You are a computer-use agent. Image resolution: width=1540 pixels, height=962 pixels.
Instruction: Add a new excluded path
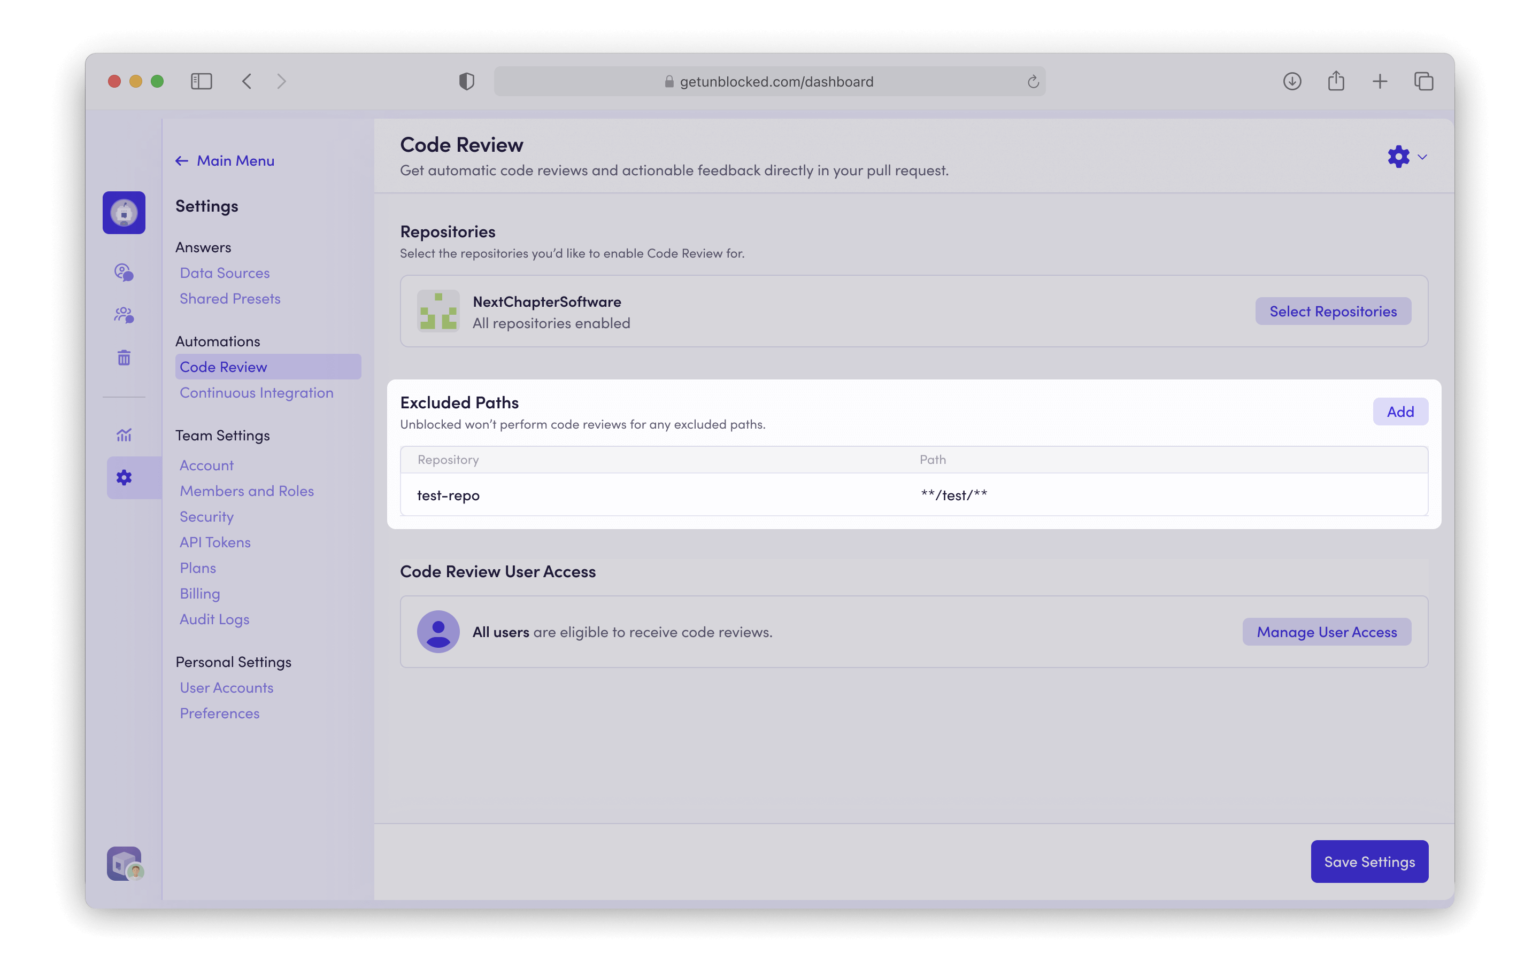point(1400,412)
